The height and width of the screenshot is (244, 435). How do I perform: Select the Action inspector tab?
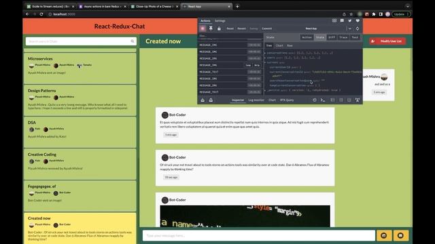(307, 37)
